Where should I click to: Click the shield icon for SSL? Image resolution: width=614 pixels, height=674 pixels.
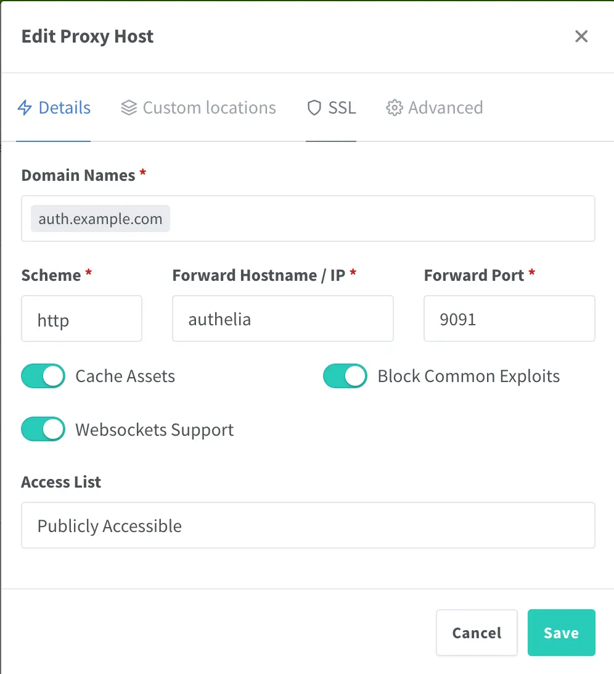[314, 108]
